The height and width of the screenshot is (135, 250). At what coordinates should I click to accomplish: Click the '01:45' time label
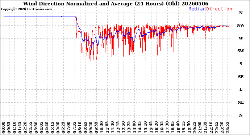[x=20, y=128]
